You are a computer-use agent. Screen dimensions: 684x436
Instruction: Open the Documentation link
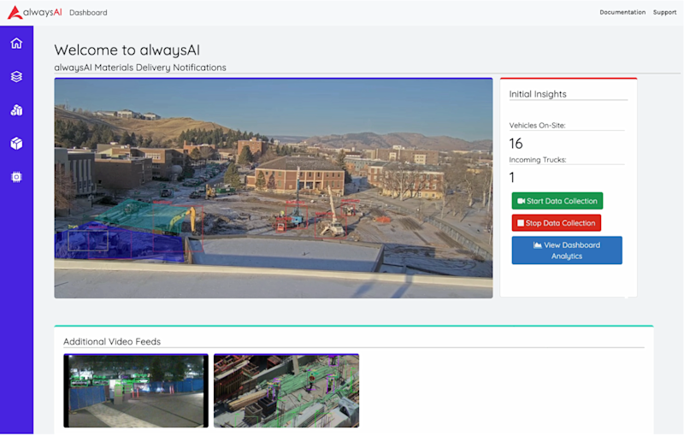coord(622,12)
